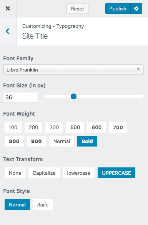This screenshot has height=225, width=148.
Task: Set font weight to 600
Action: point(96,127)
